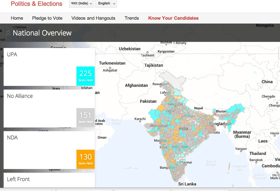The image size is (280, 191).
Task: Click the Pakistan label on map
Action: (148, 101)
